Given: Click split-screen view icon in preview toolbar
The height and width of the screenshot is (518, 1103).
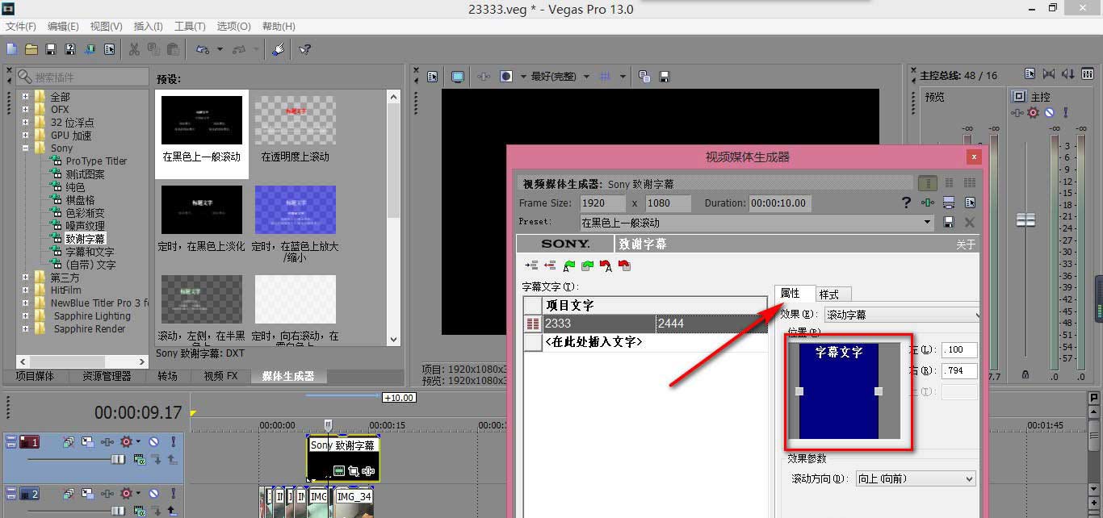Looking at the screenshot, I should 506,77.
